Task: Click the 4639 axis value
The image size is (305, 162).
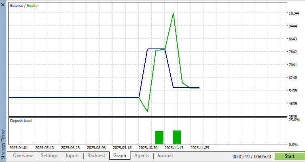Action: coord(293,104)
